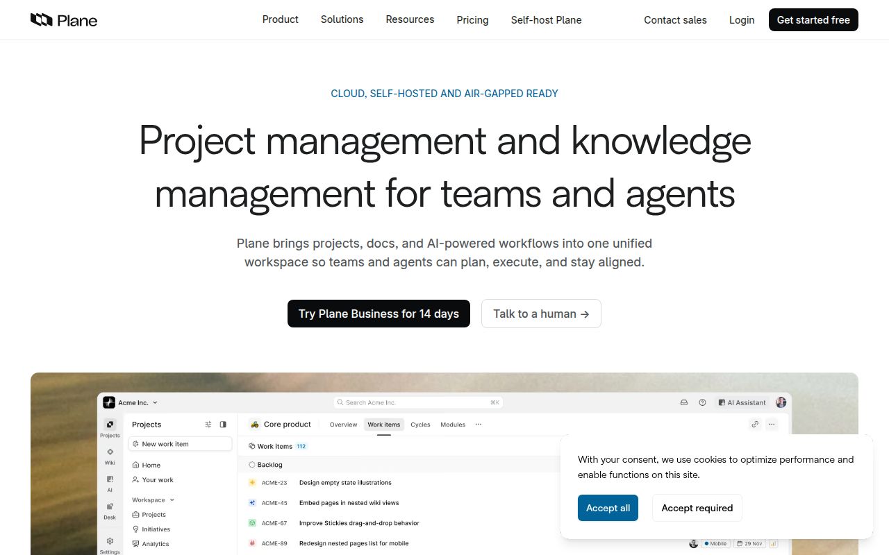Toggle the sidebar panel icon beside Projects heading
The image size is (889, 555).
(223, 425)
